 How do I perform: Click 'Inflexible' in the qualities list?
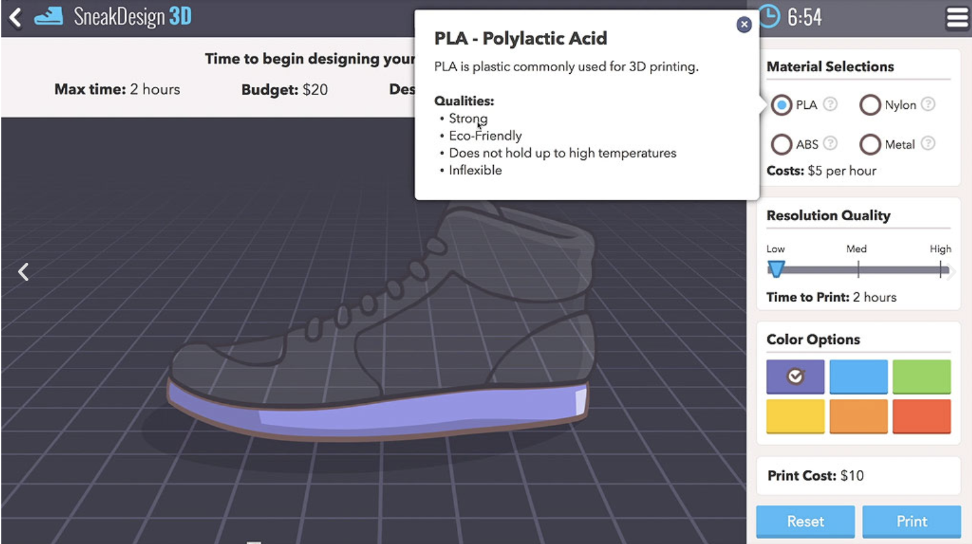click(475, 170)
